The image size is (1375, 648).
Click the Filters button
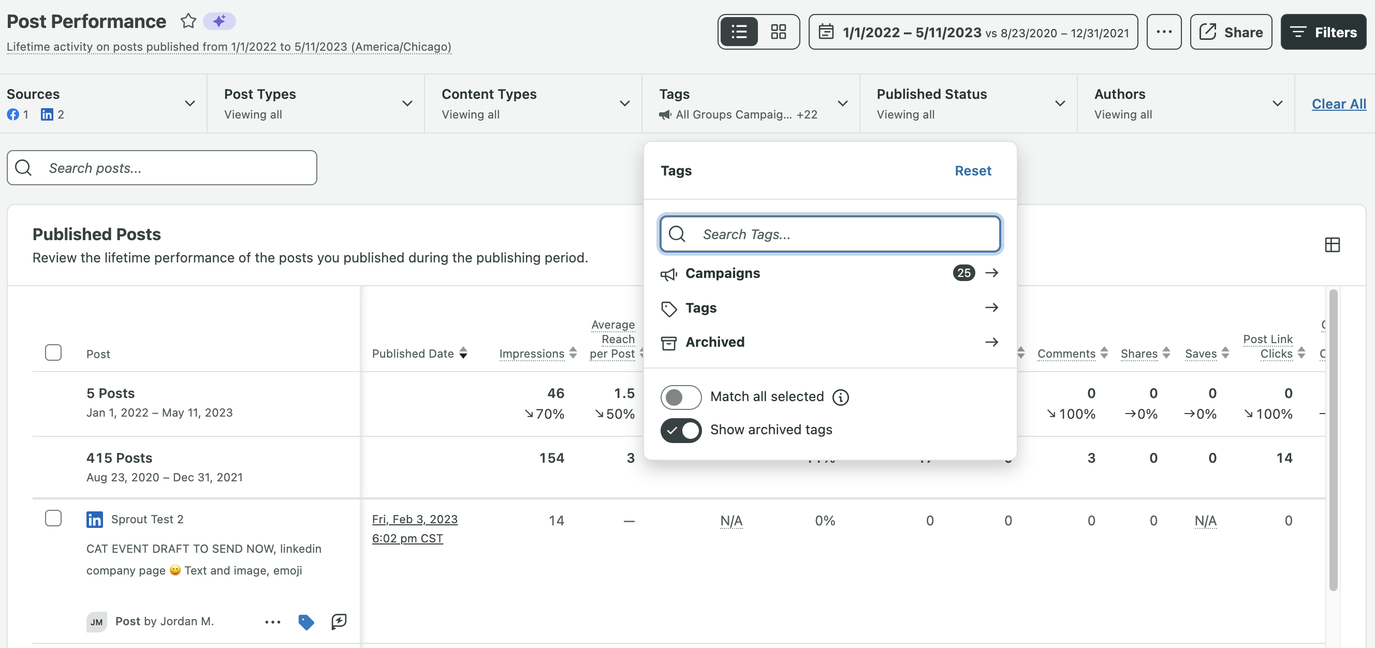[1323, 32]
